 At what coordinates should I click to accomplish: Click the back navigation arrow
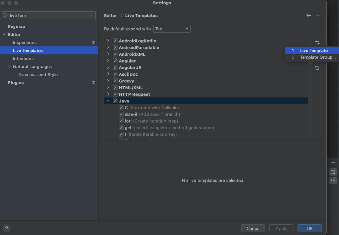pos(308,15)
